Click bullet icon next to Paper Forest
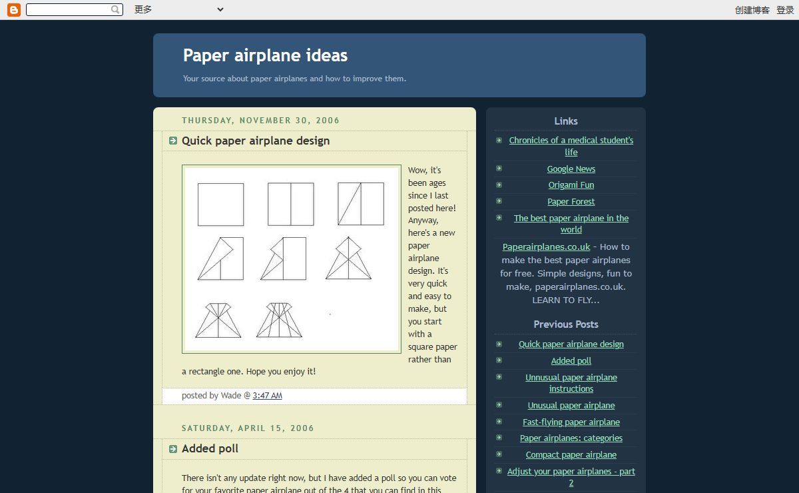The image size is (799, 493). [499, 201]
